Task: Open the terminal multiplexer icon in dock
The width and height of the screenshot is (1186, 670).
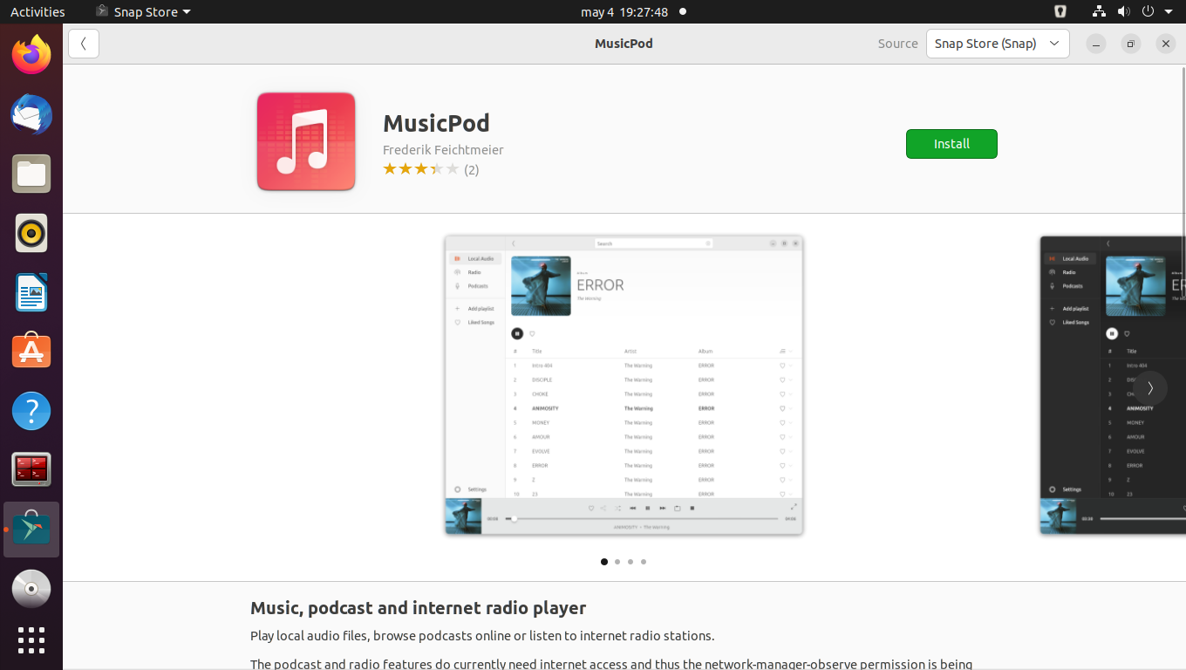Action: tap(31, 470)
